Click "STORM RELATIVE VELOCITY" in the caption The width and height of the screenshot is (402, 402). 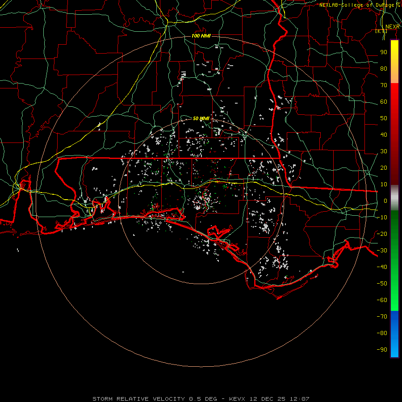tap(138, 399)
